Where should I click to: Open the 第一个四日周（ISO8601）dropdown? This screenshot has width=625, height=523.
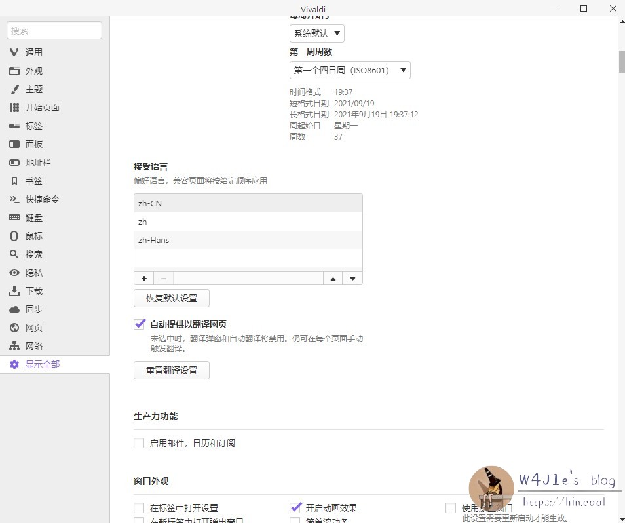(x=349, y=70)
